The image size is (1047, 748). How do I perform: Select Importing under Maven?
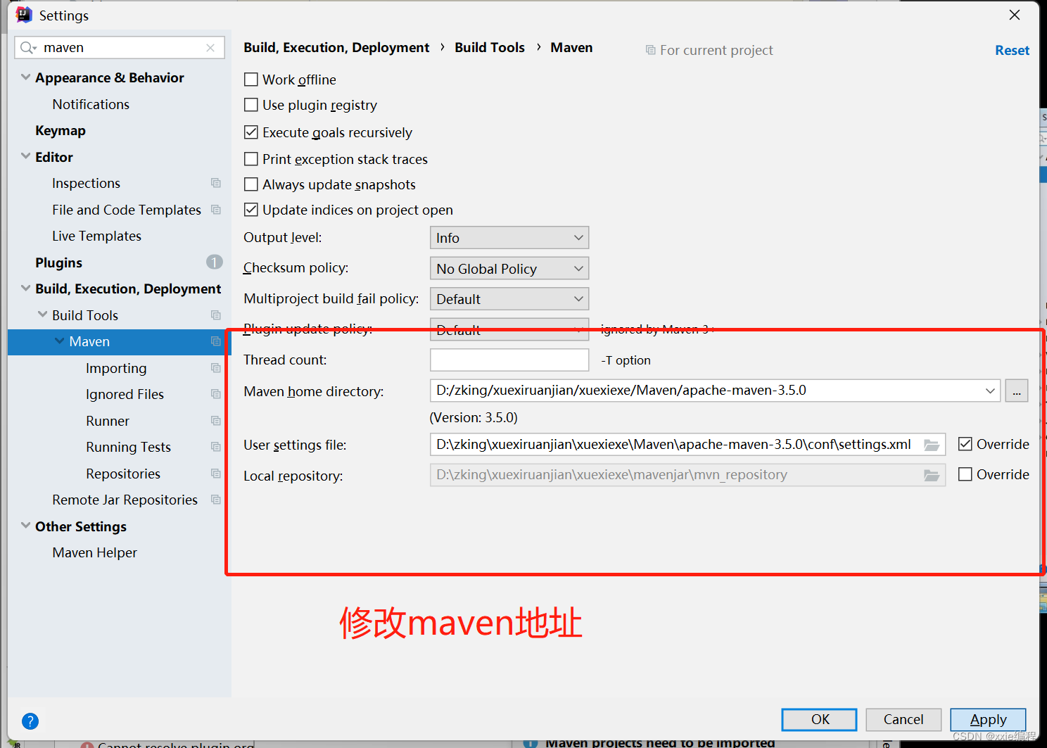click(116, 368)
